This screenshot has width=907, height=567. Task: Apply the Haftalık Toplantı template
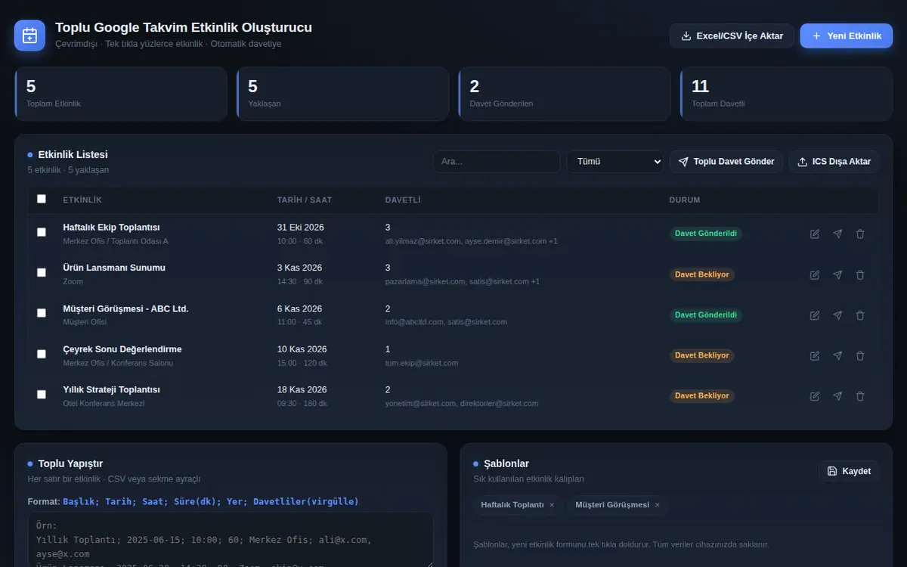[512, 505]
